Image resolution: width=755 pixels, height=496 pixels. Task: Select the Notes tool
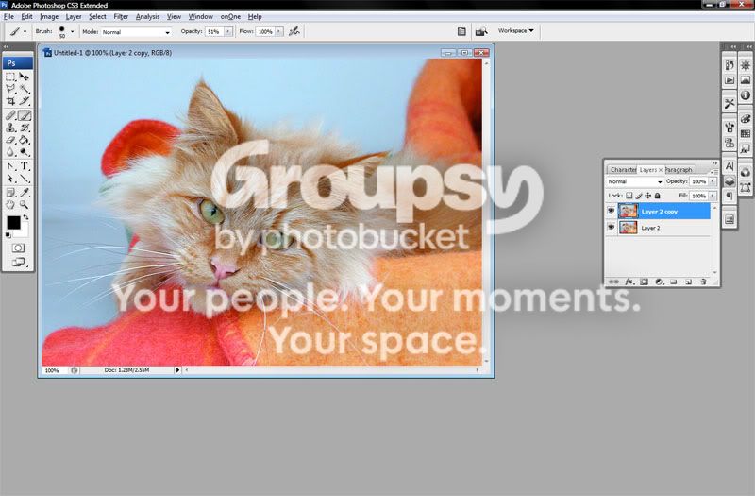click(x=10, y=193)
